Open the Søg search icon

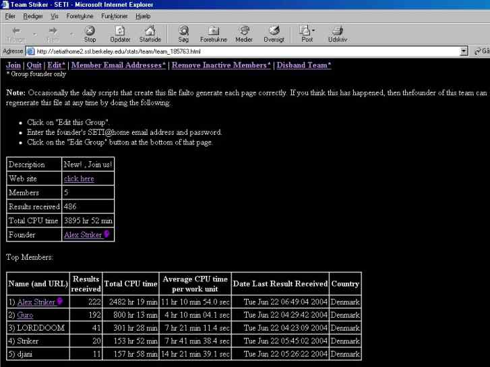click(x=183, y=30)
